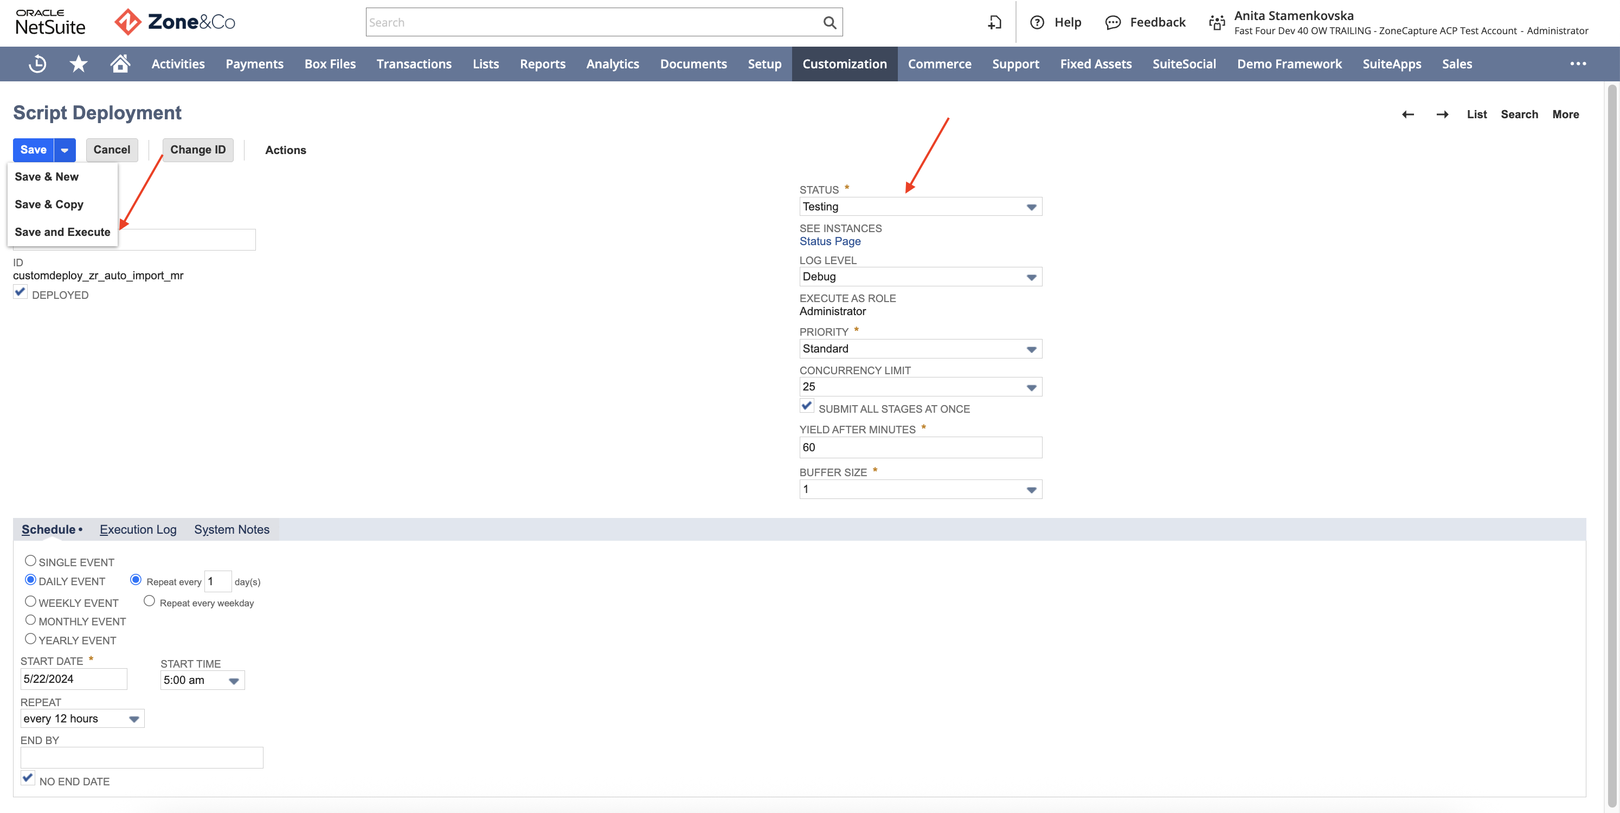Open the Create New page-plus icon
This screenshot has width=1620, height=813.
[995, 23]
